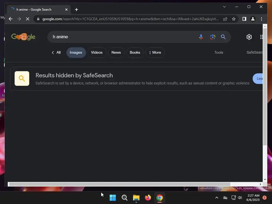Switch to Videos results
Viewport: 272px width, 204px height.
point(97,52)
